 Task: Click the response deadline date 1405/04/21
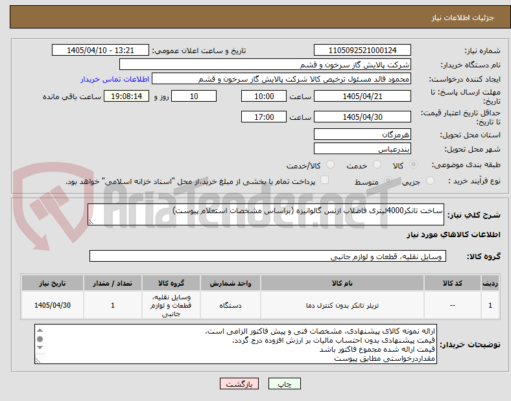click(362, 97)
